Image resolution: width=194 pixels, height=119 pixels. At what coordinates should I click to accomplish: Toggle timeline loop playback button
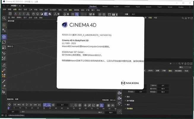(x=45, y=105)
